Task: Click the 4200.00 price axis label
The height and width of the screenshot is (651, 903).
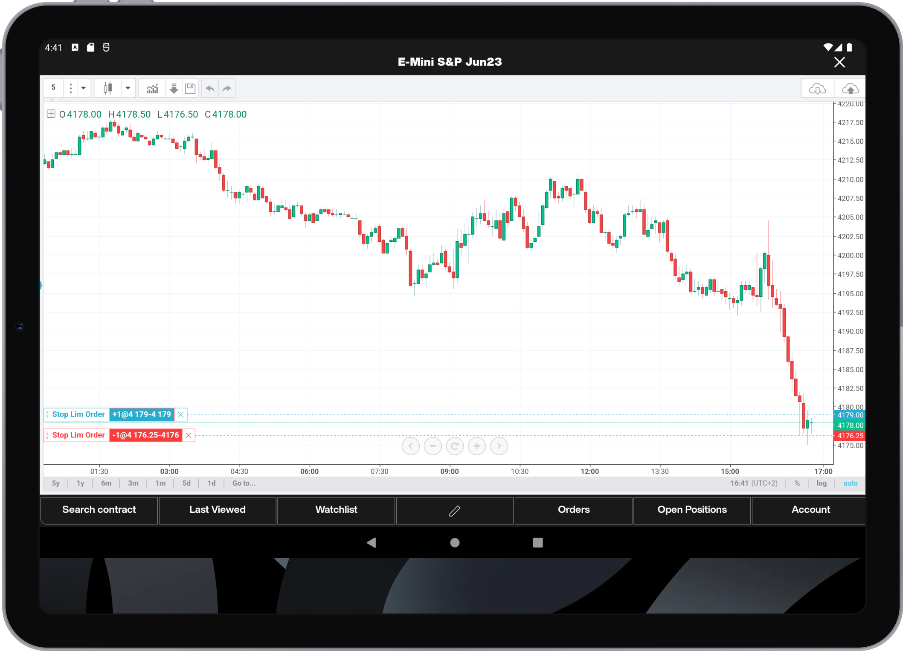Action: [850, 255]
